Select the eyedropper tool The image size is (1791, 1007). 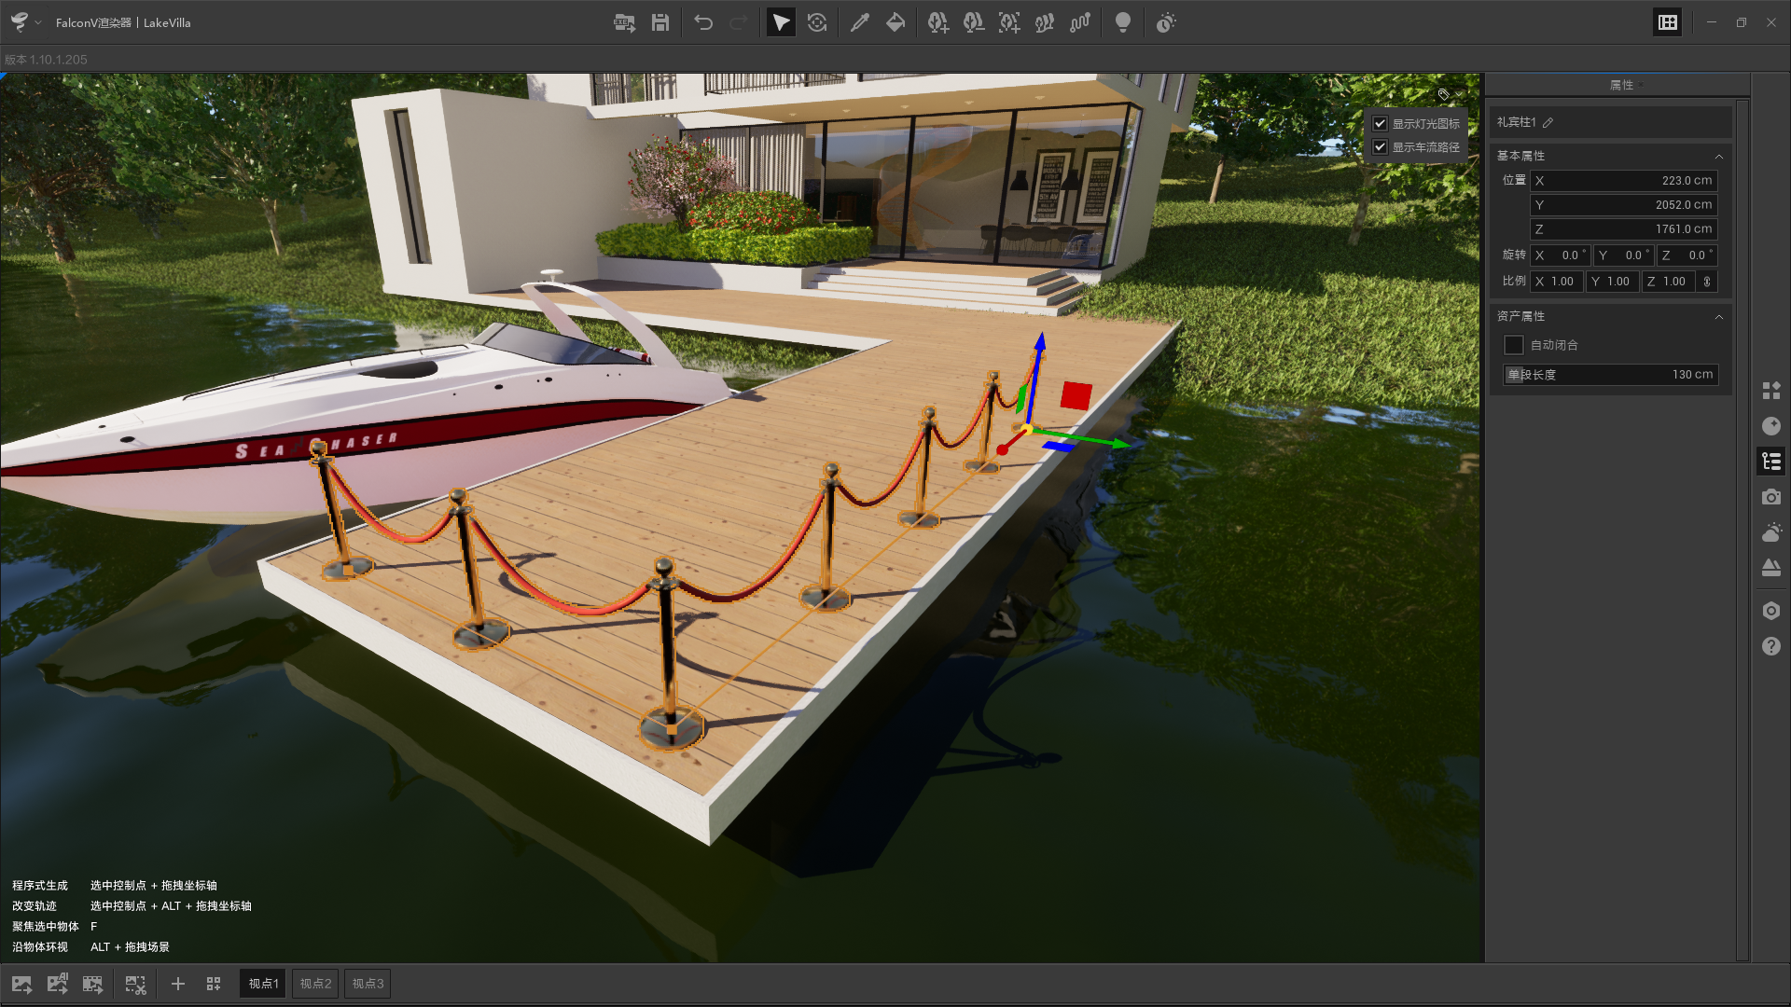coord(860,21)
